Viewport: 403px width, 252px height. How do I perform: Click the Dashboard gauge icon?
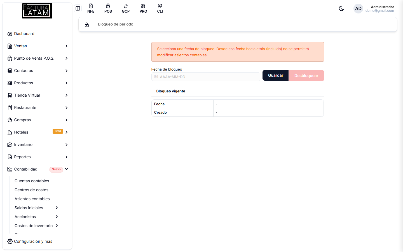pyautogui.click(x=10, y=34)
